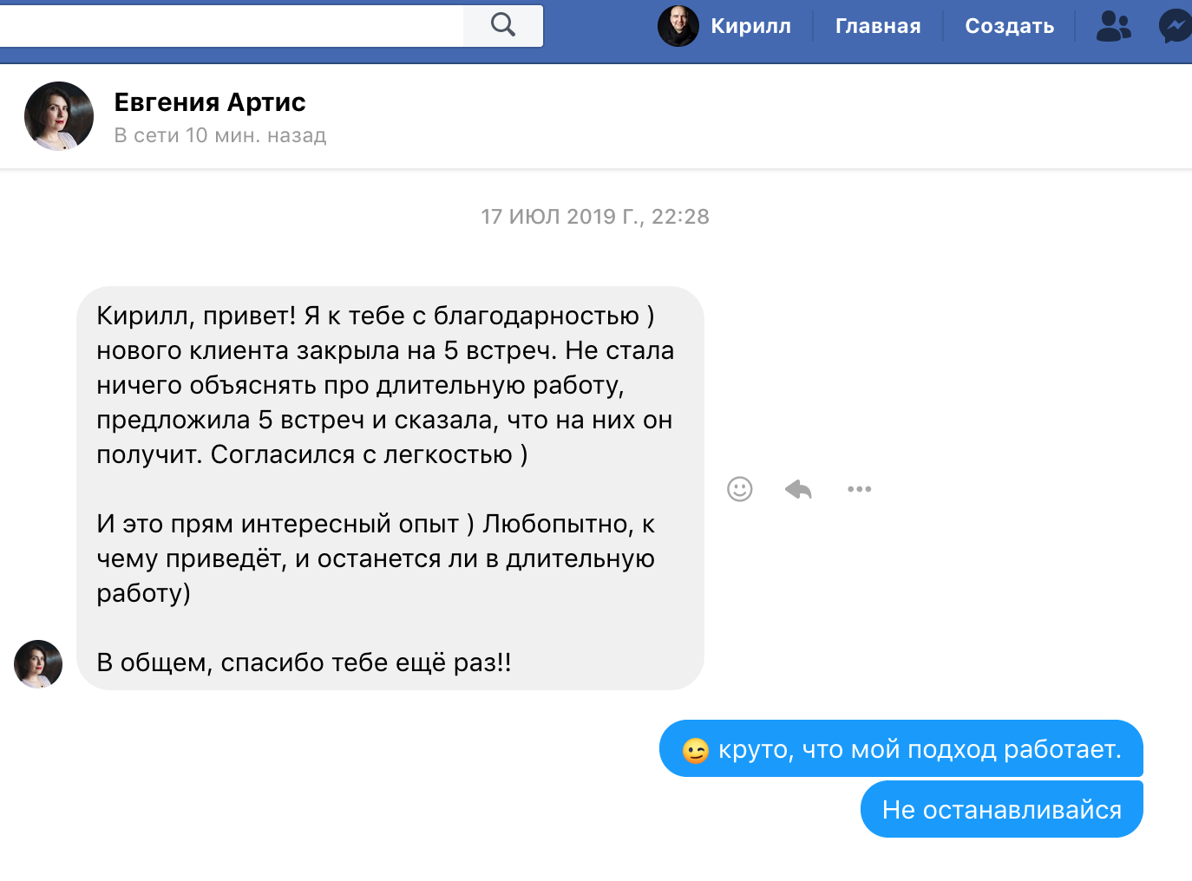Open the Главная home page

[878, 26]
